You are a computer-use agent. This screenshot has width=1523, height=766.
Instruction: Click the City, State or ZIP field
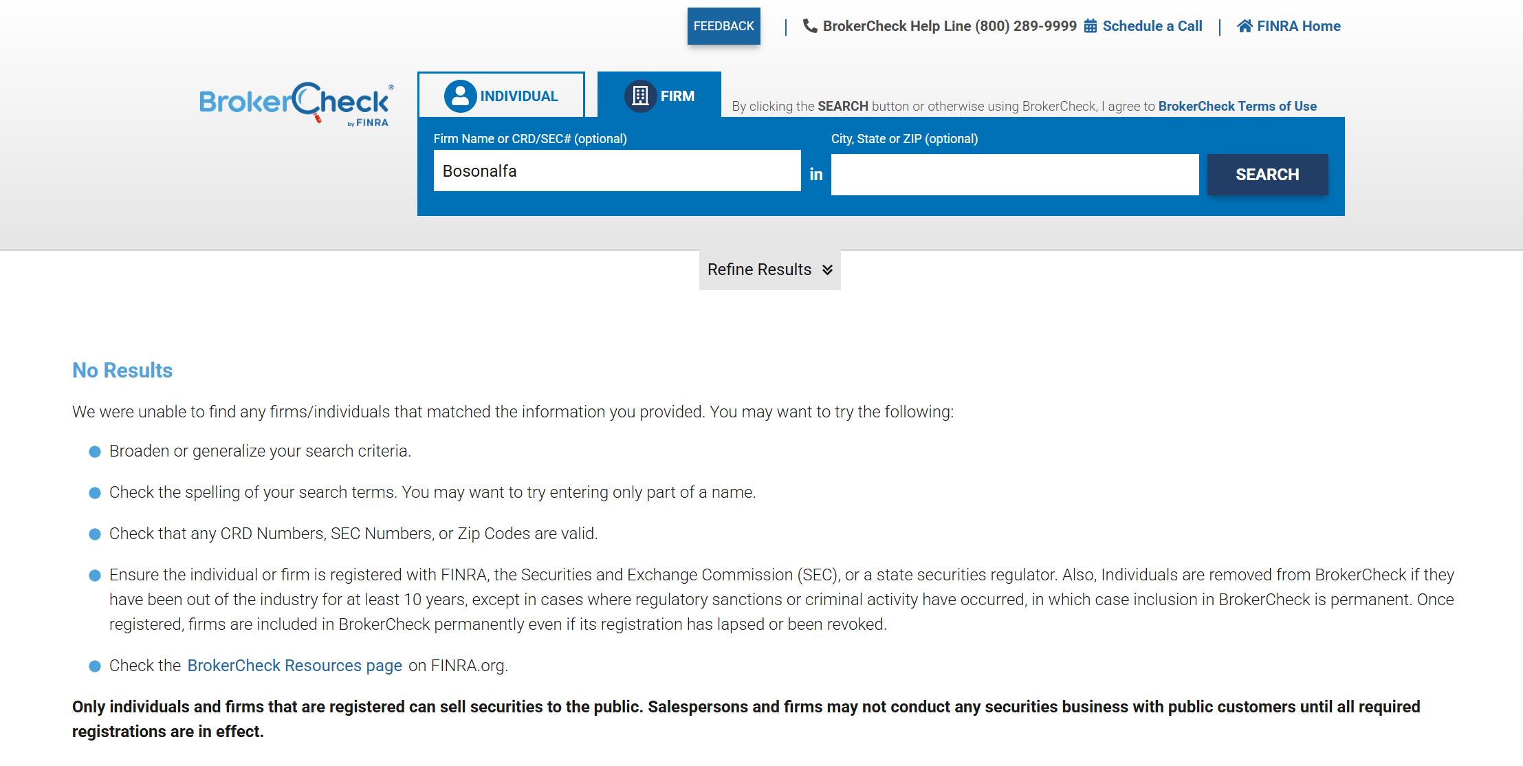pos(1014,175)
